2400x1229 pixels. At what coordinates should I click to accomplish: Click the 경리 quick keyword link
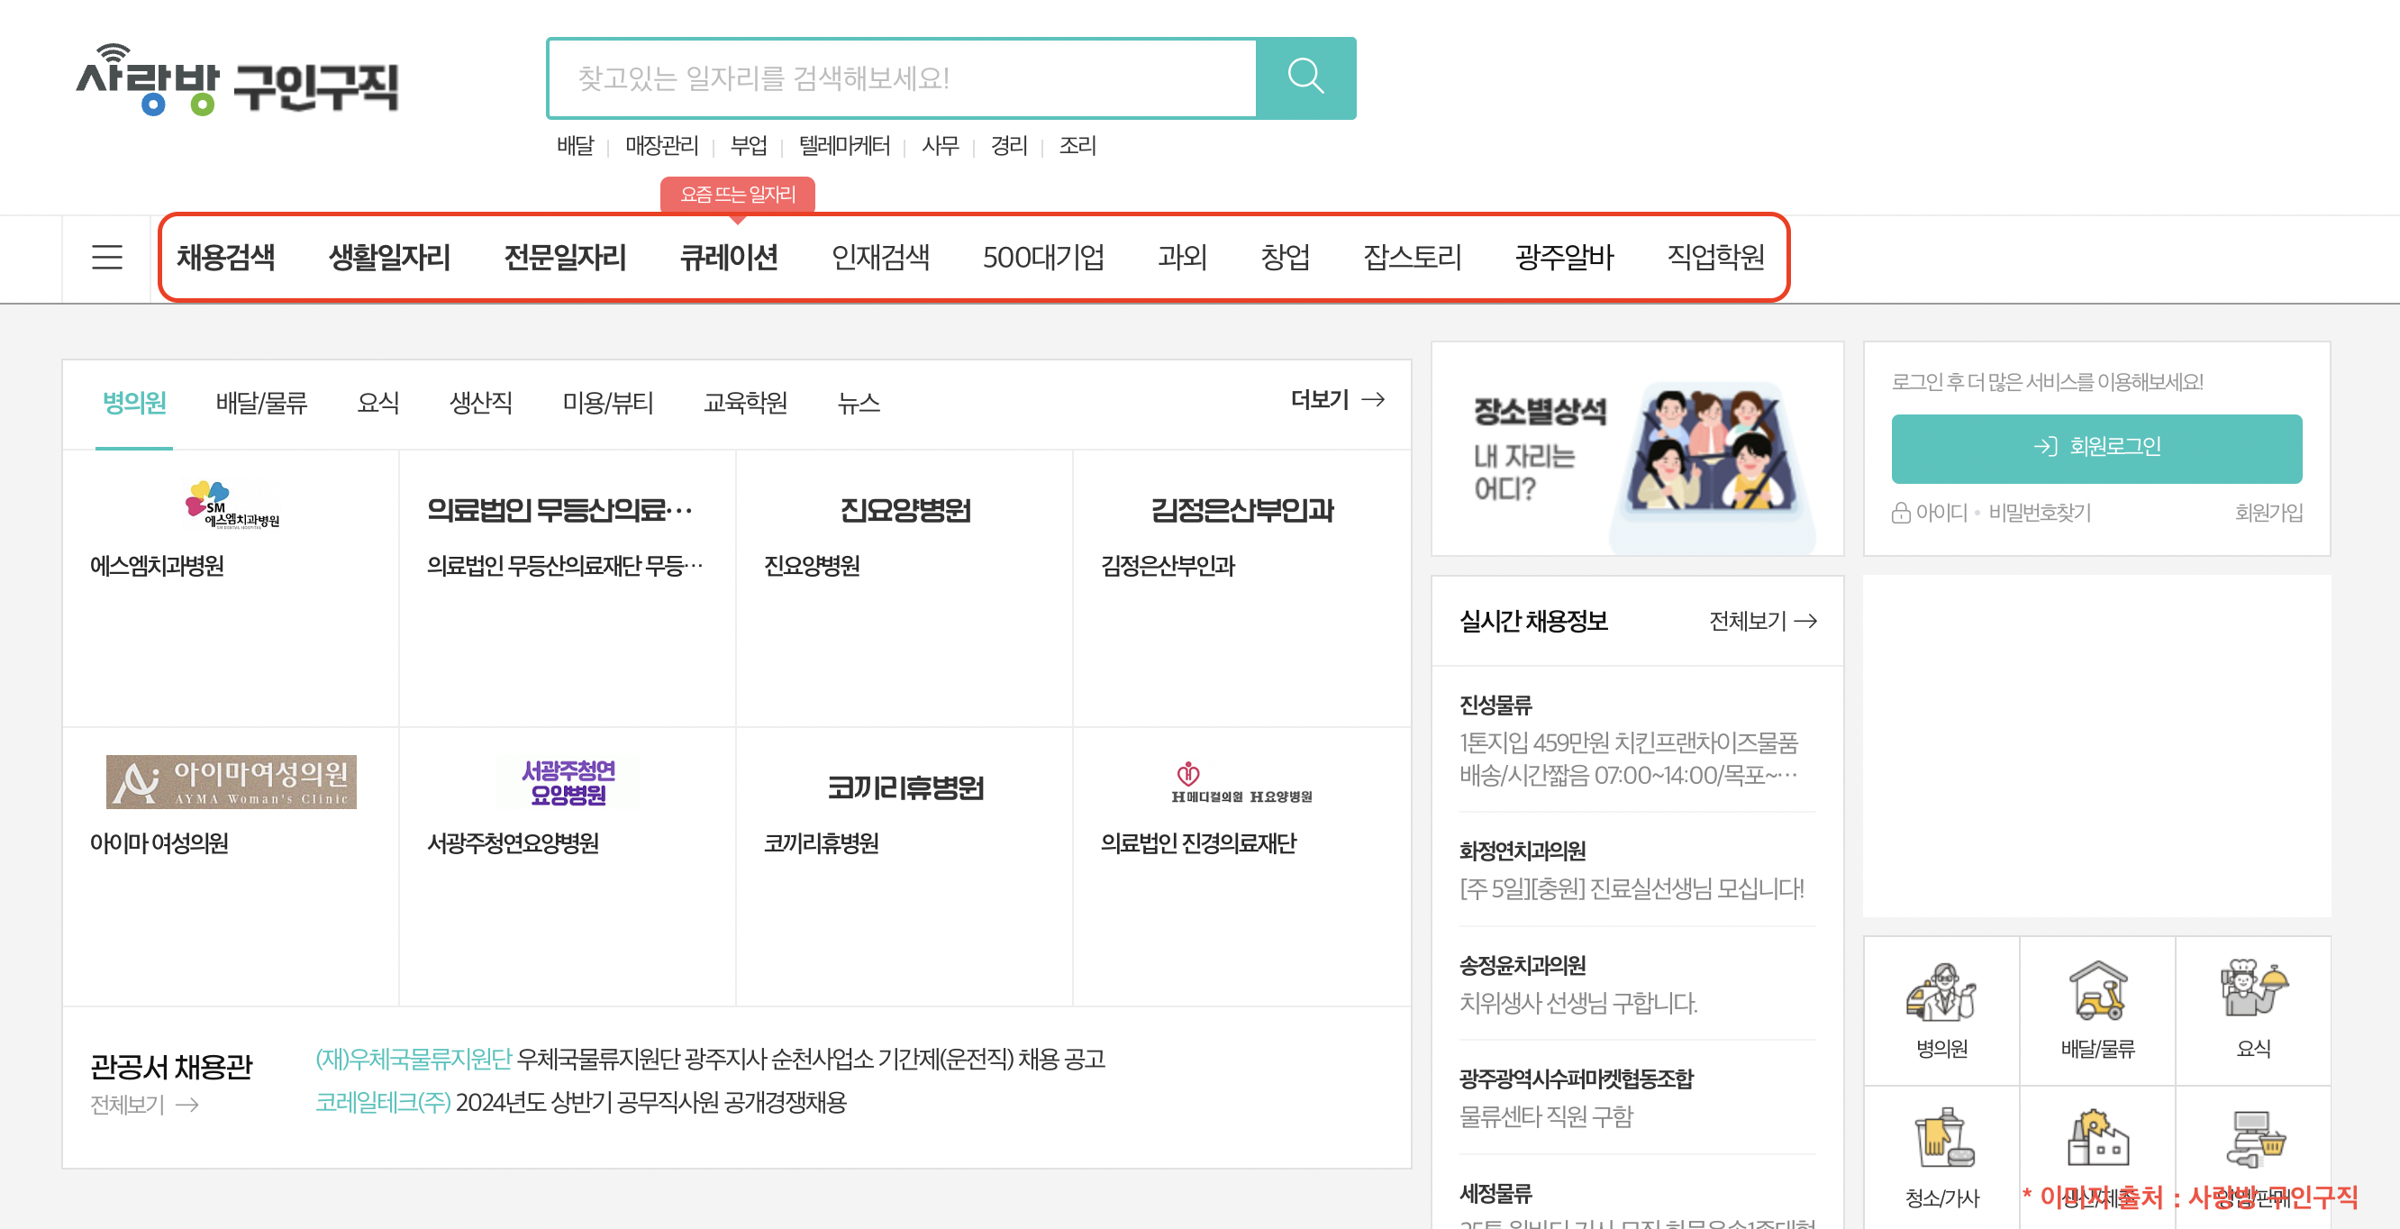1008,145
